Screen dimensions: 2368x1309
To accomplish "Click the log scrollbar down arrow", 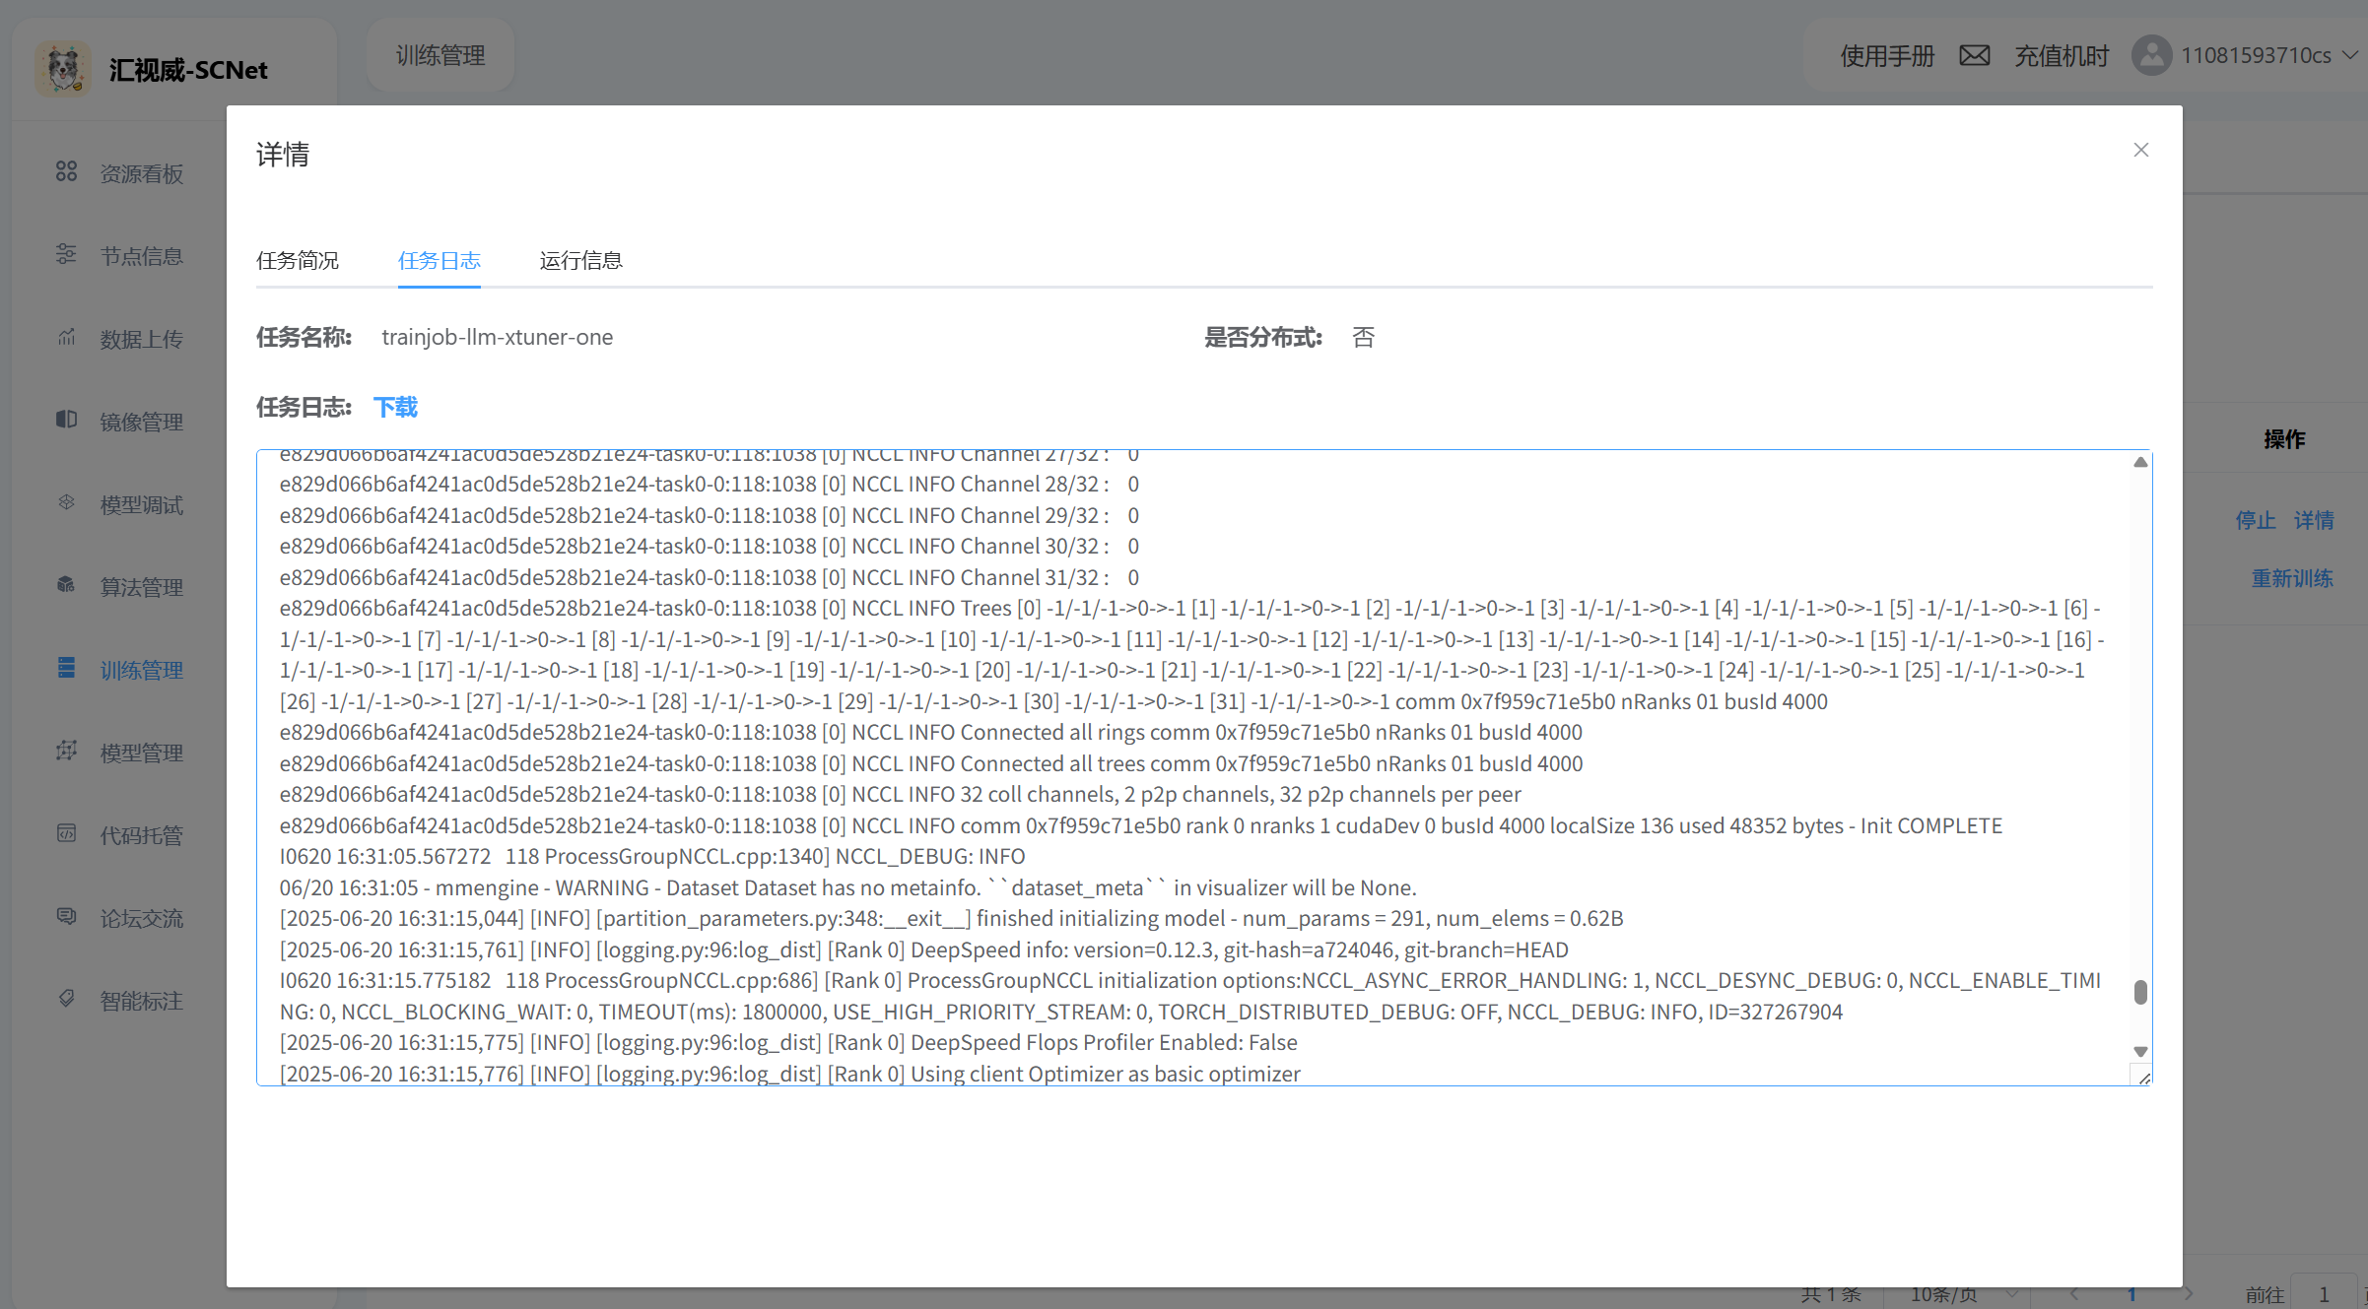I will (x=2140, y=1051).
